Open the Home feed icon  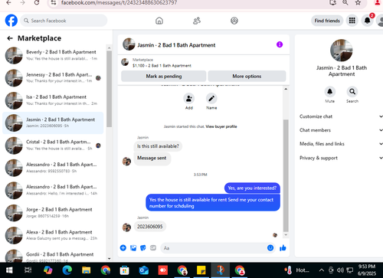coord(159,21)
